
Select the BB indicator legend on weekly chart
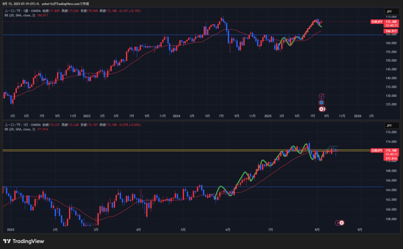tap(20, 15)
